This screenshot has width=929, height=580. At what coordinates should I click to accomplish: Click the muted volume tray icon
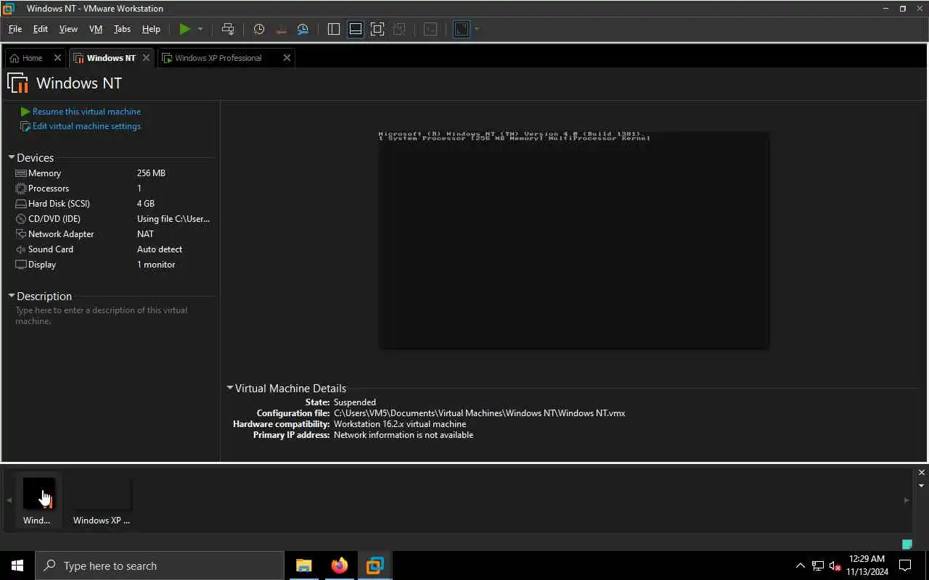835,565
